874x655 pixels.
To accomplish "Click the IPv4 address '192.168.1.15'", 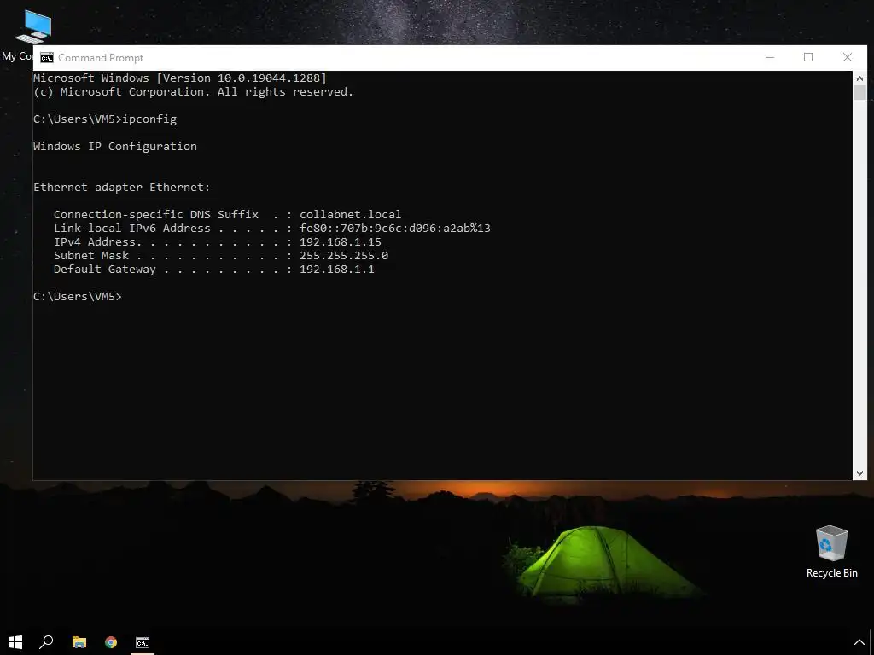I will 341,241.
